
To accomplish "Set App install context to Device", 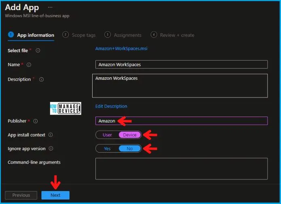I will (130, 135).
